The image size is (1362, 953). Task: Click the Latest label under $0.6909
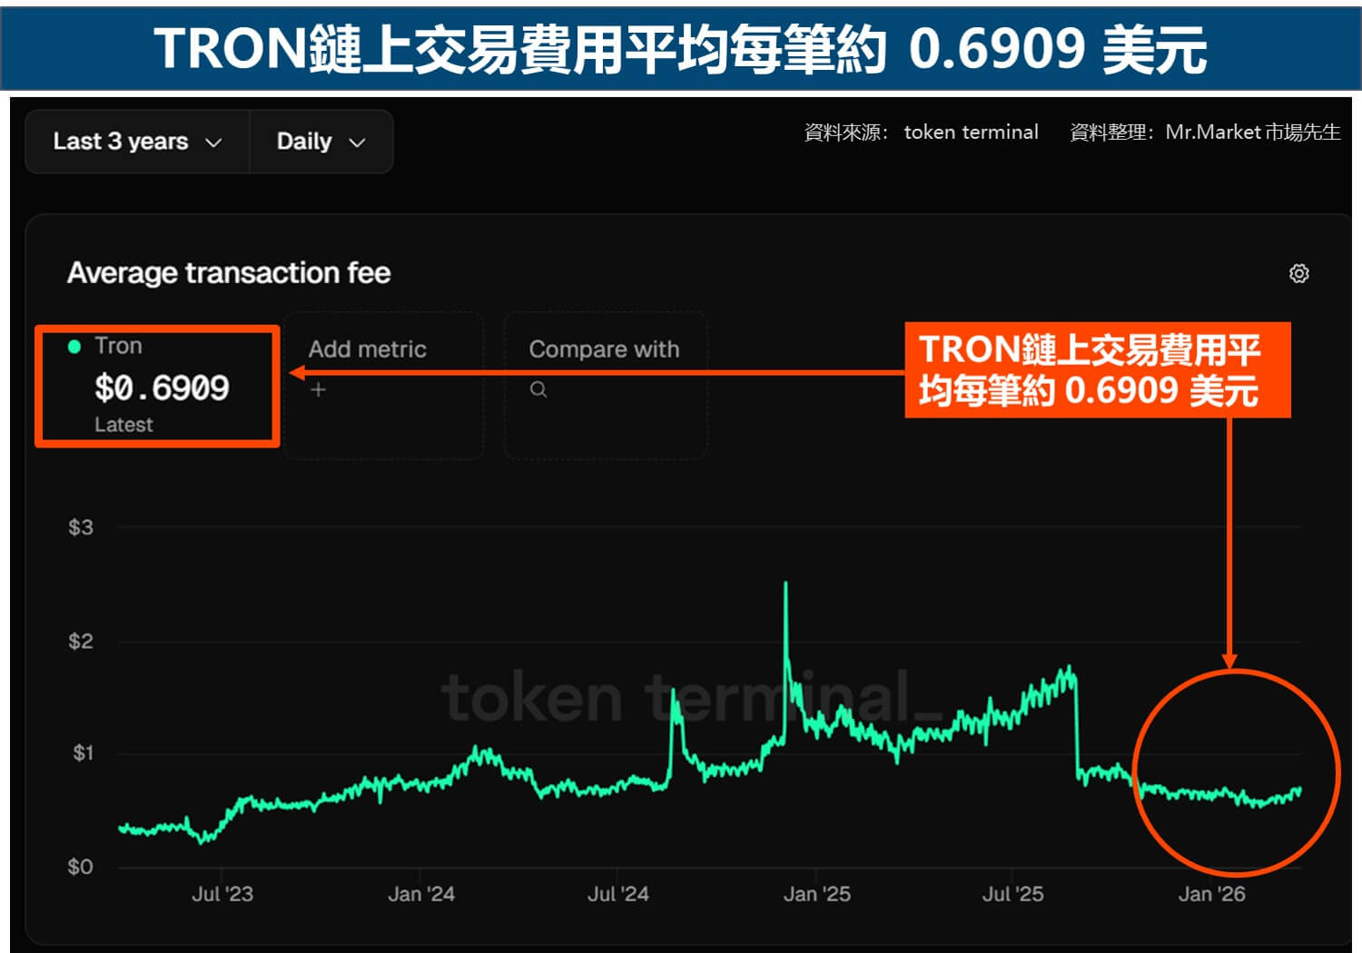pos(123,424)
